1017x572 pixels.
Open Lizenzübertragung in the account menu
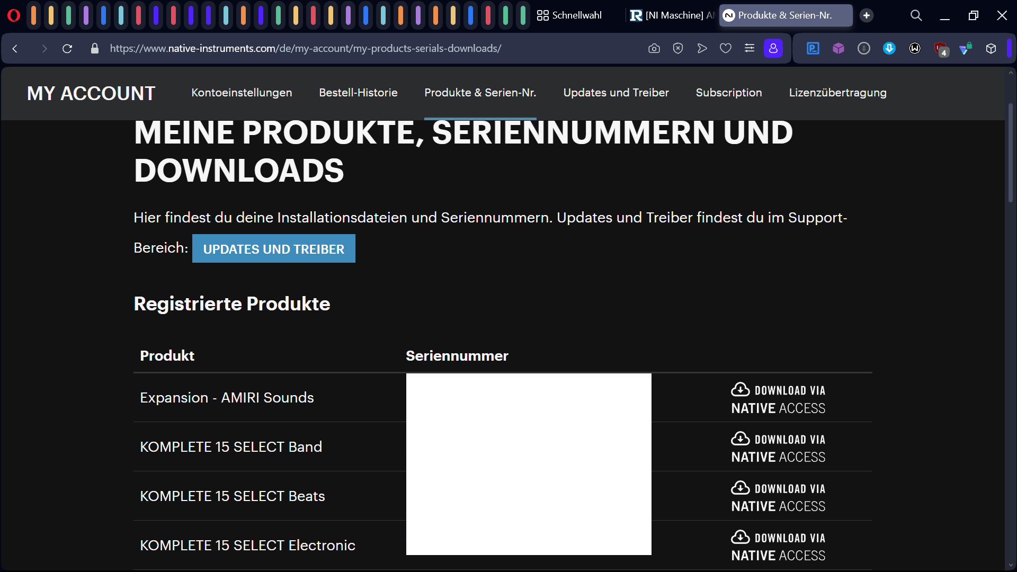point(838,93)
